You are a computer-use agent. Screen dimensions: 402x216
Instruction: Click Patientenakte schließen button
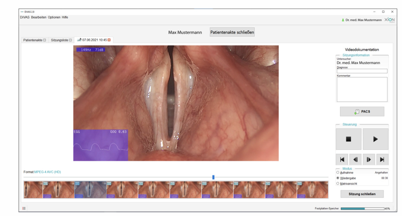coord(232,32)
